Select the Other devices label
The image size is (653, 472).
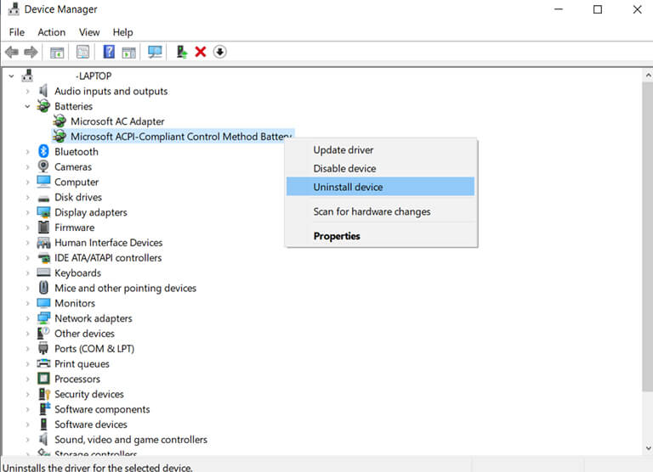coord(84,333)
